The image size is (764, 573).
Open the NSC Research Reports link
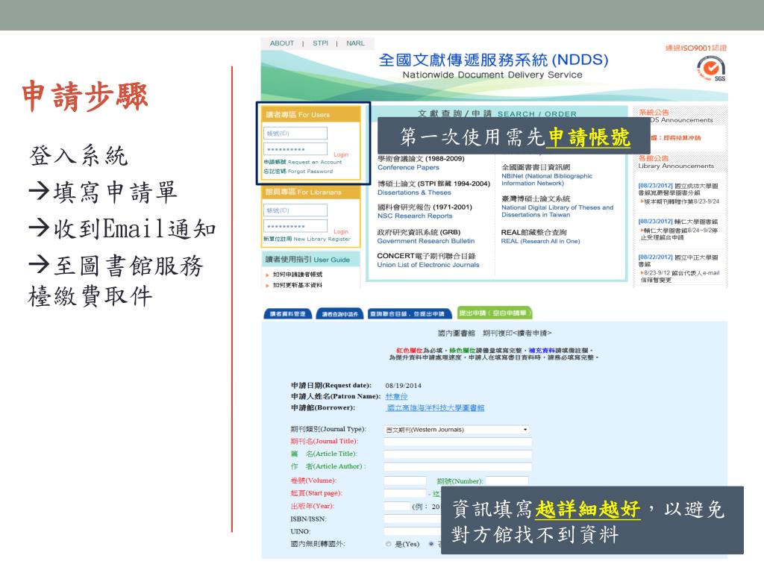coord(415,216)
